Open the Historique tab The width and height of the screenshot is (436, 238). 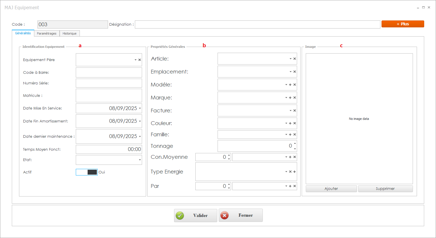[x=69, y=33]
